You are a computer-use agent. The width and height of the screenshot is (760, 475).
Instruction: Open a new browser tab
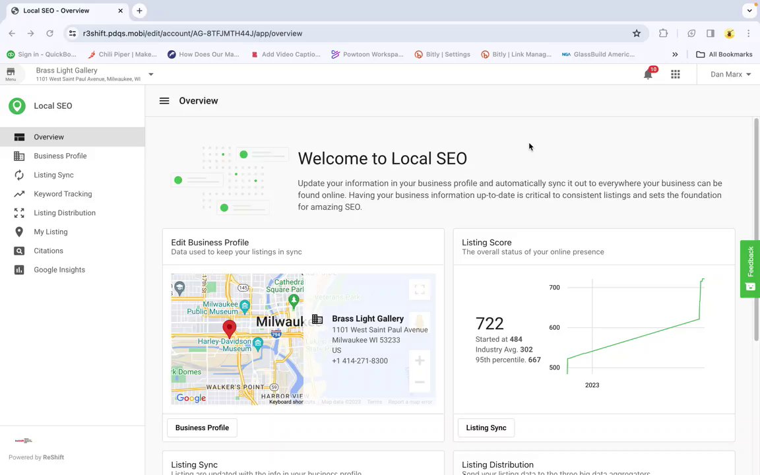[139, 11]
